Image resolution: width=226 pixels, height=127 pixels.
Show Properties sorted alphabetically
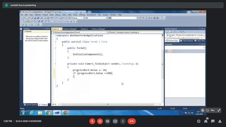click(x=170, y=51)
